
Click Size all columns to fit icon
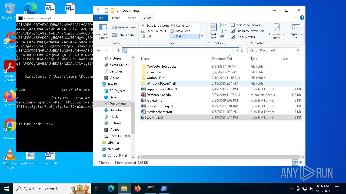pyautogui.click(x=222, y=36)
